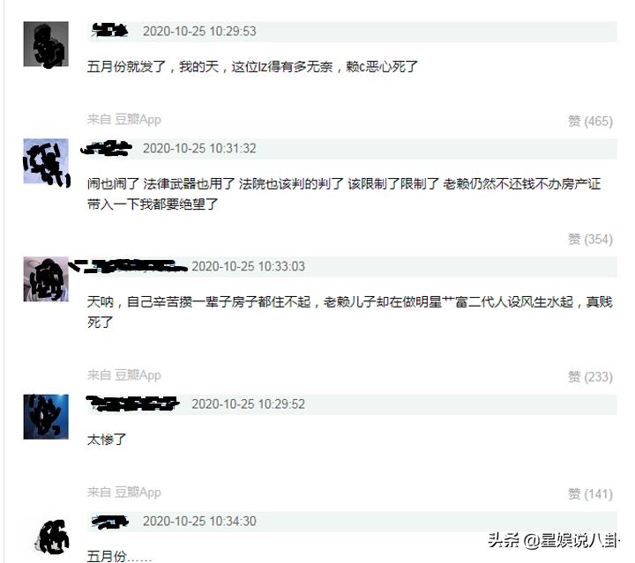The width and height of the screenshot is (635, 563).
Task: Open the avatar of the 10:31:32 commenter
Action: click(x=46, y=161)
